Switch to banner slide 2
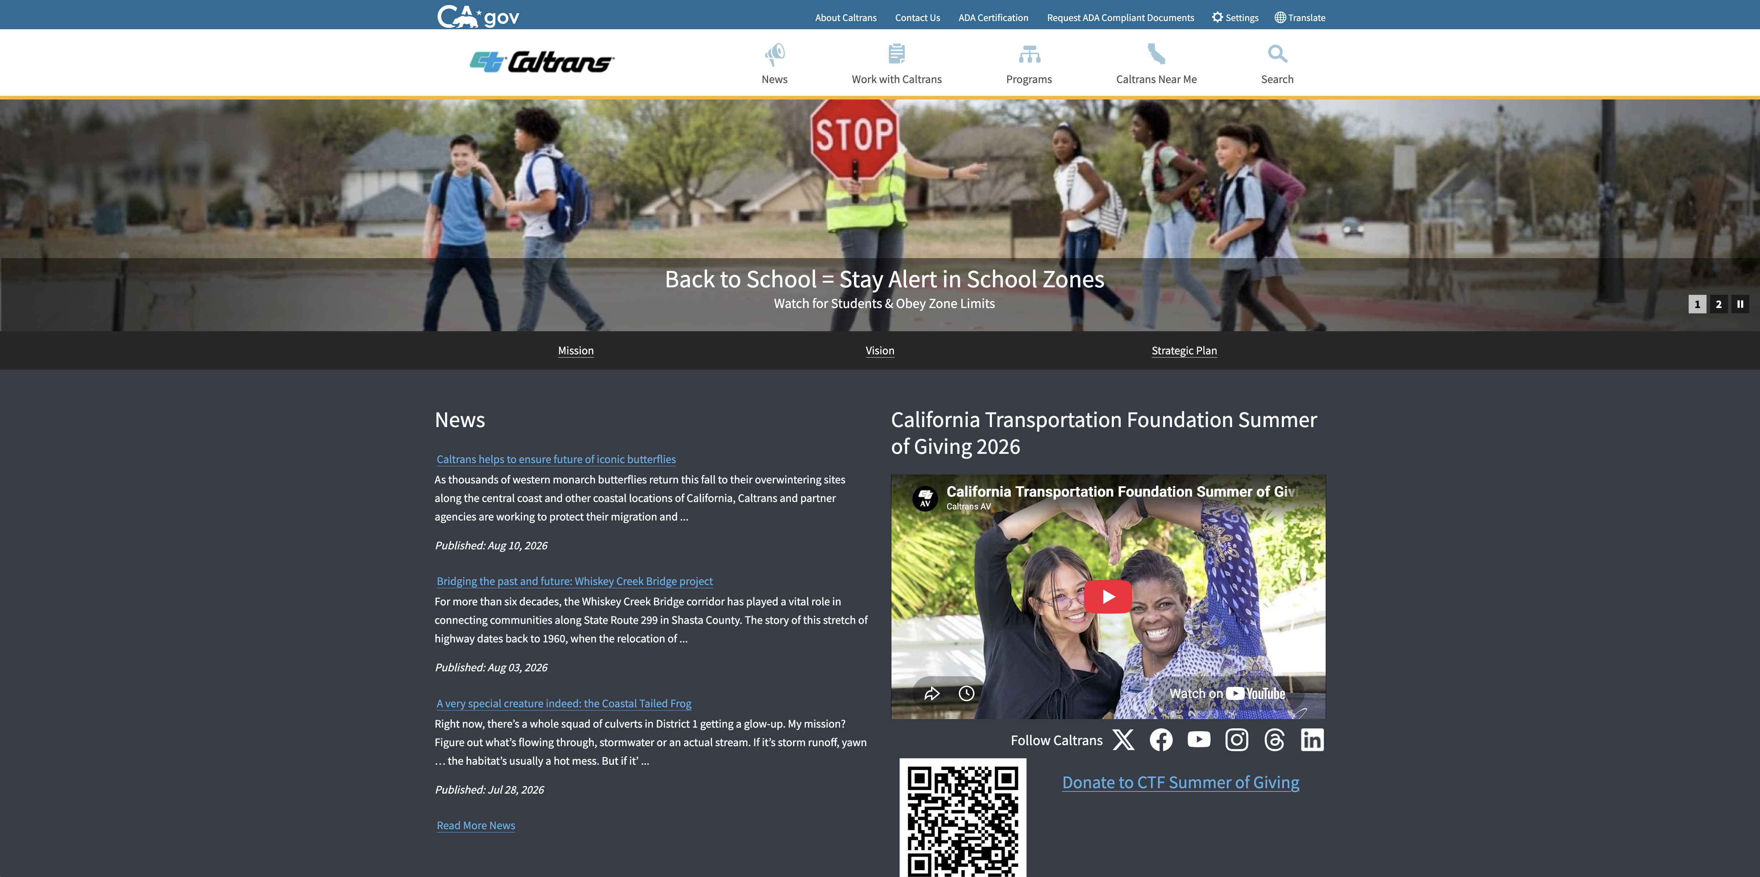 coord(1718,304)
